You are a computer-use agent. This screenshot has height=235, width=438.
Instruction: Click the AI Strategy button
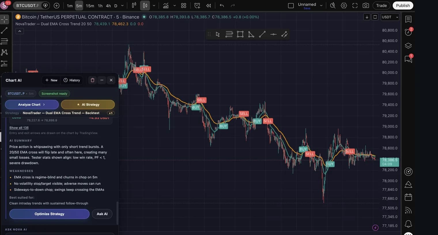[x=88, y=105]
